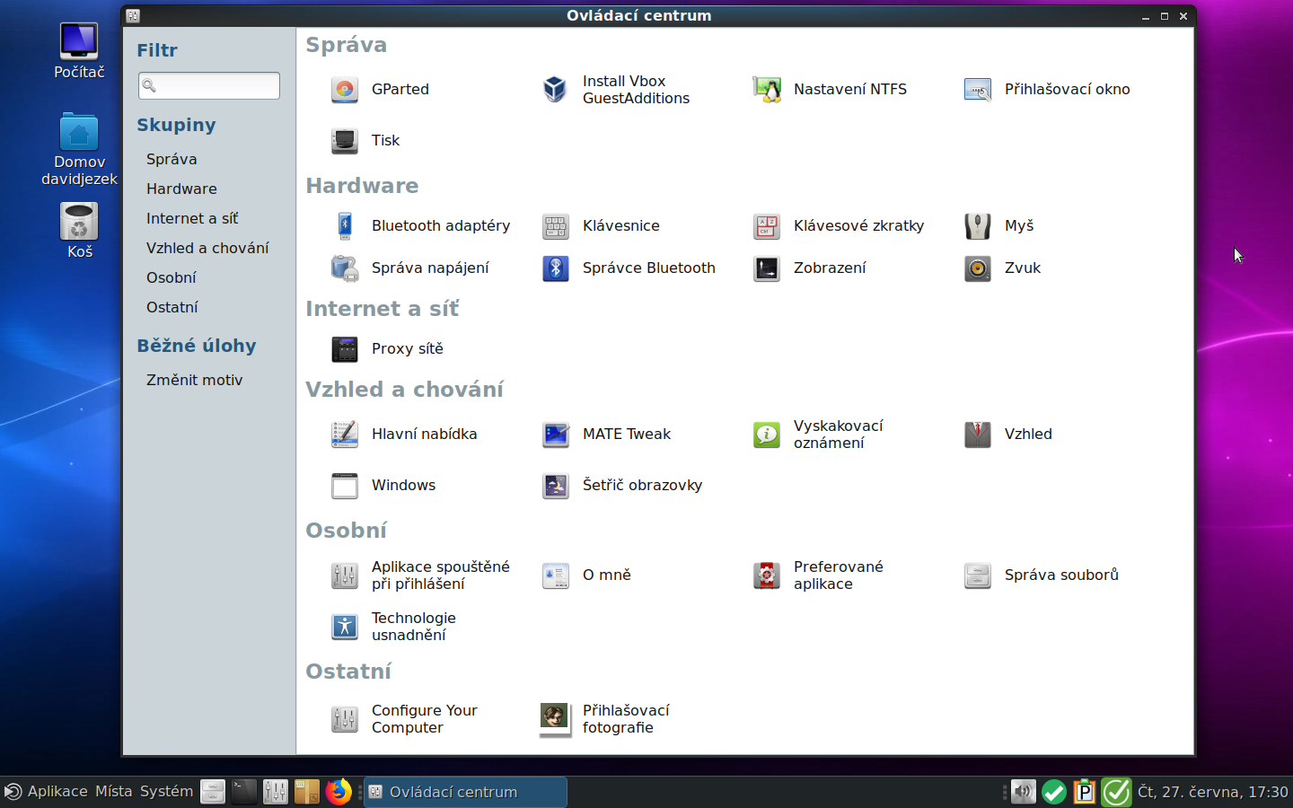Open the GParted partition editor

point(380,90)
